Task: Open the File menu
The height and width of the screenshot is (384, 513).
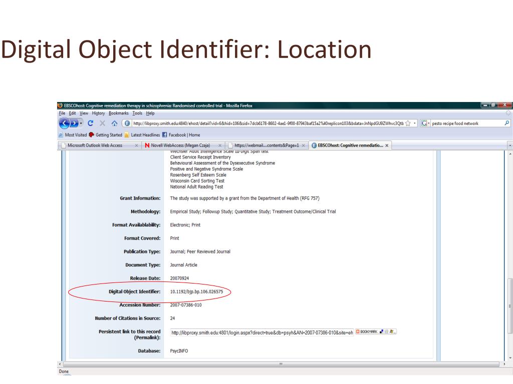Action: [62, 113]
